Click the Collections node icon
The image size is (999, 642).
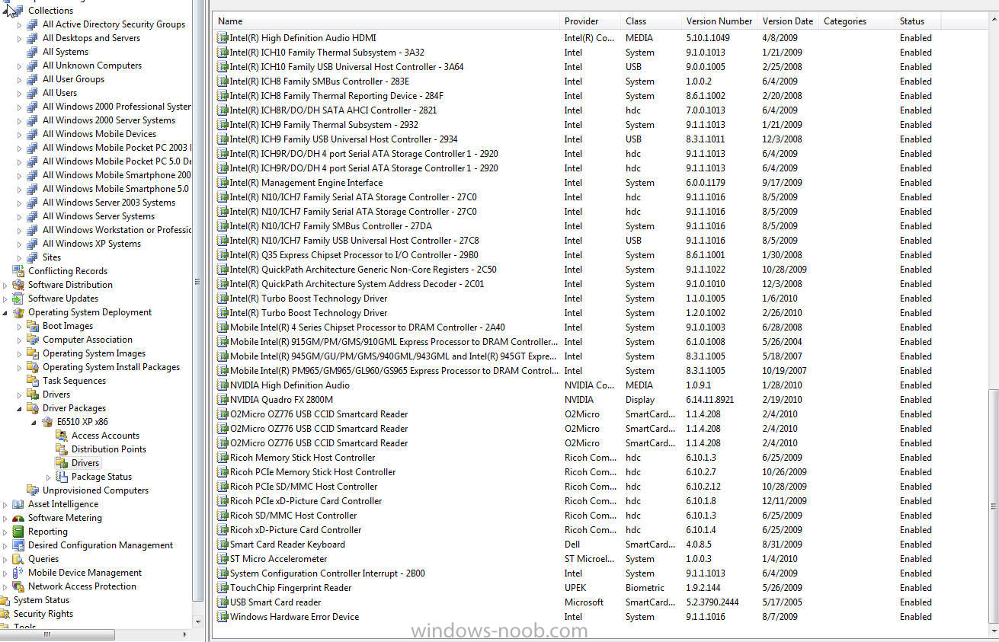(x=18, y=11)
